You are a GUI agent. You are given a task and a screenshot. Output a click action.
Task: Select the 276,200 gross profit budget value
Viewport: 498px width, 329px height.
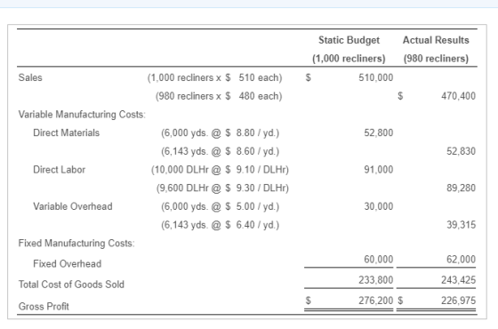[375, 301]
